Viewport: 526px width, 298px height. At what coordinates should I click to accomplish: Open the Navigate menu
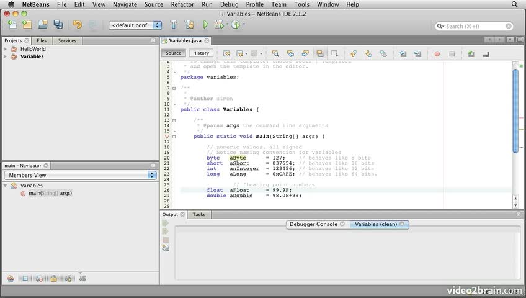pyautogui.click(x=125, y=4)
